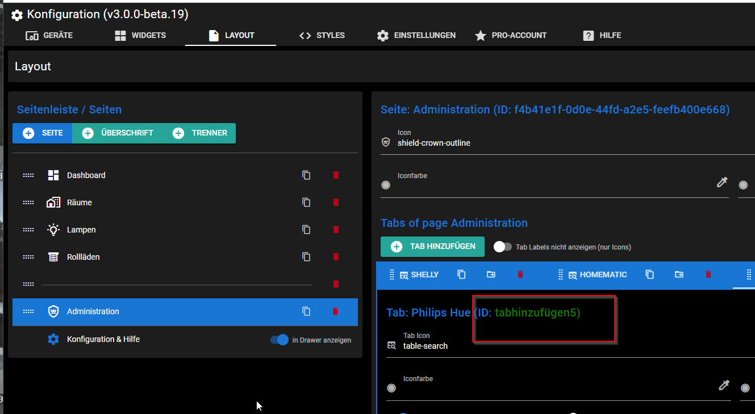Screen dimensions: 755x414
Task: Select the Lampen page
Action: 185,230
